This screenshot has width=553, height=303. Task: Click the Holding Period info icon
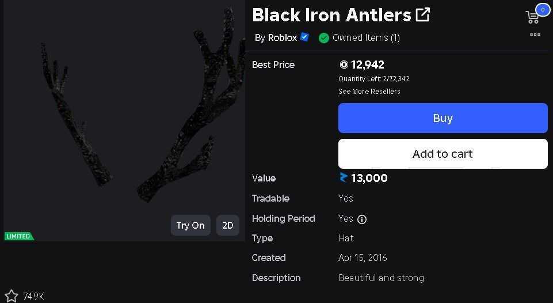click(x=362, y=219)
